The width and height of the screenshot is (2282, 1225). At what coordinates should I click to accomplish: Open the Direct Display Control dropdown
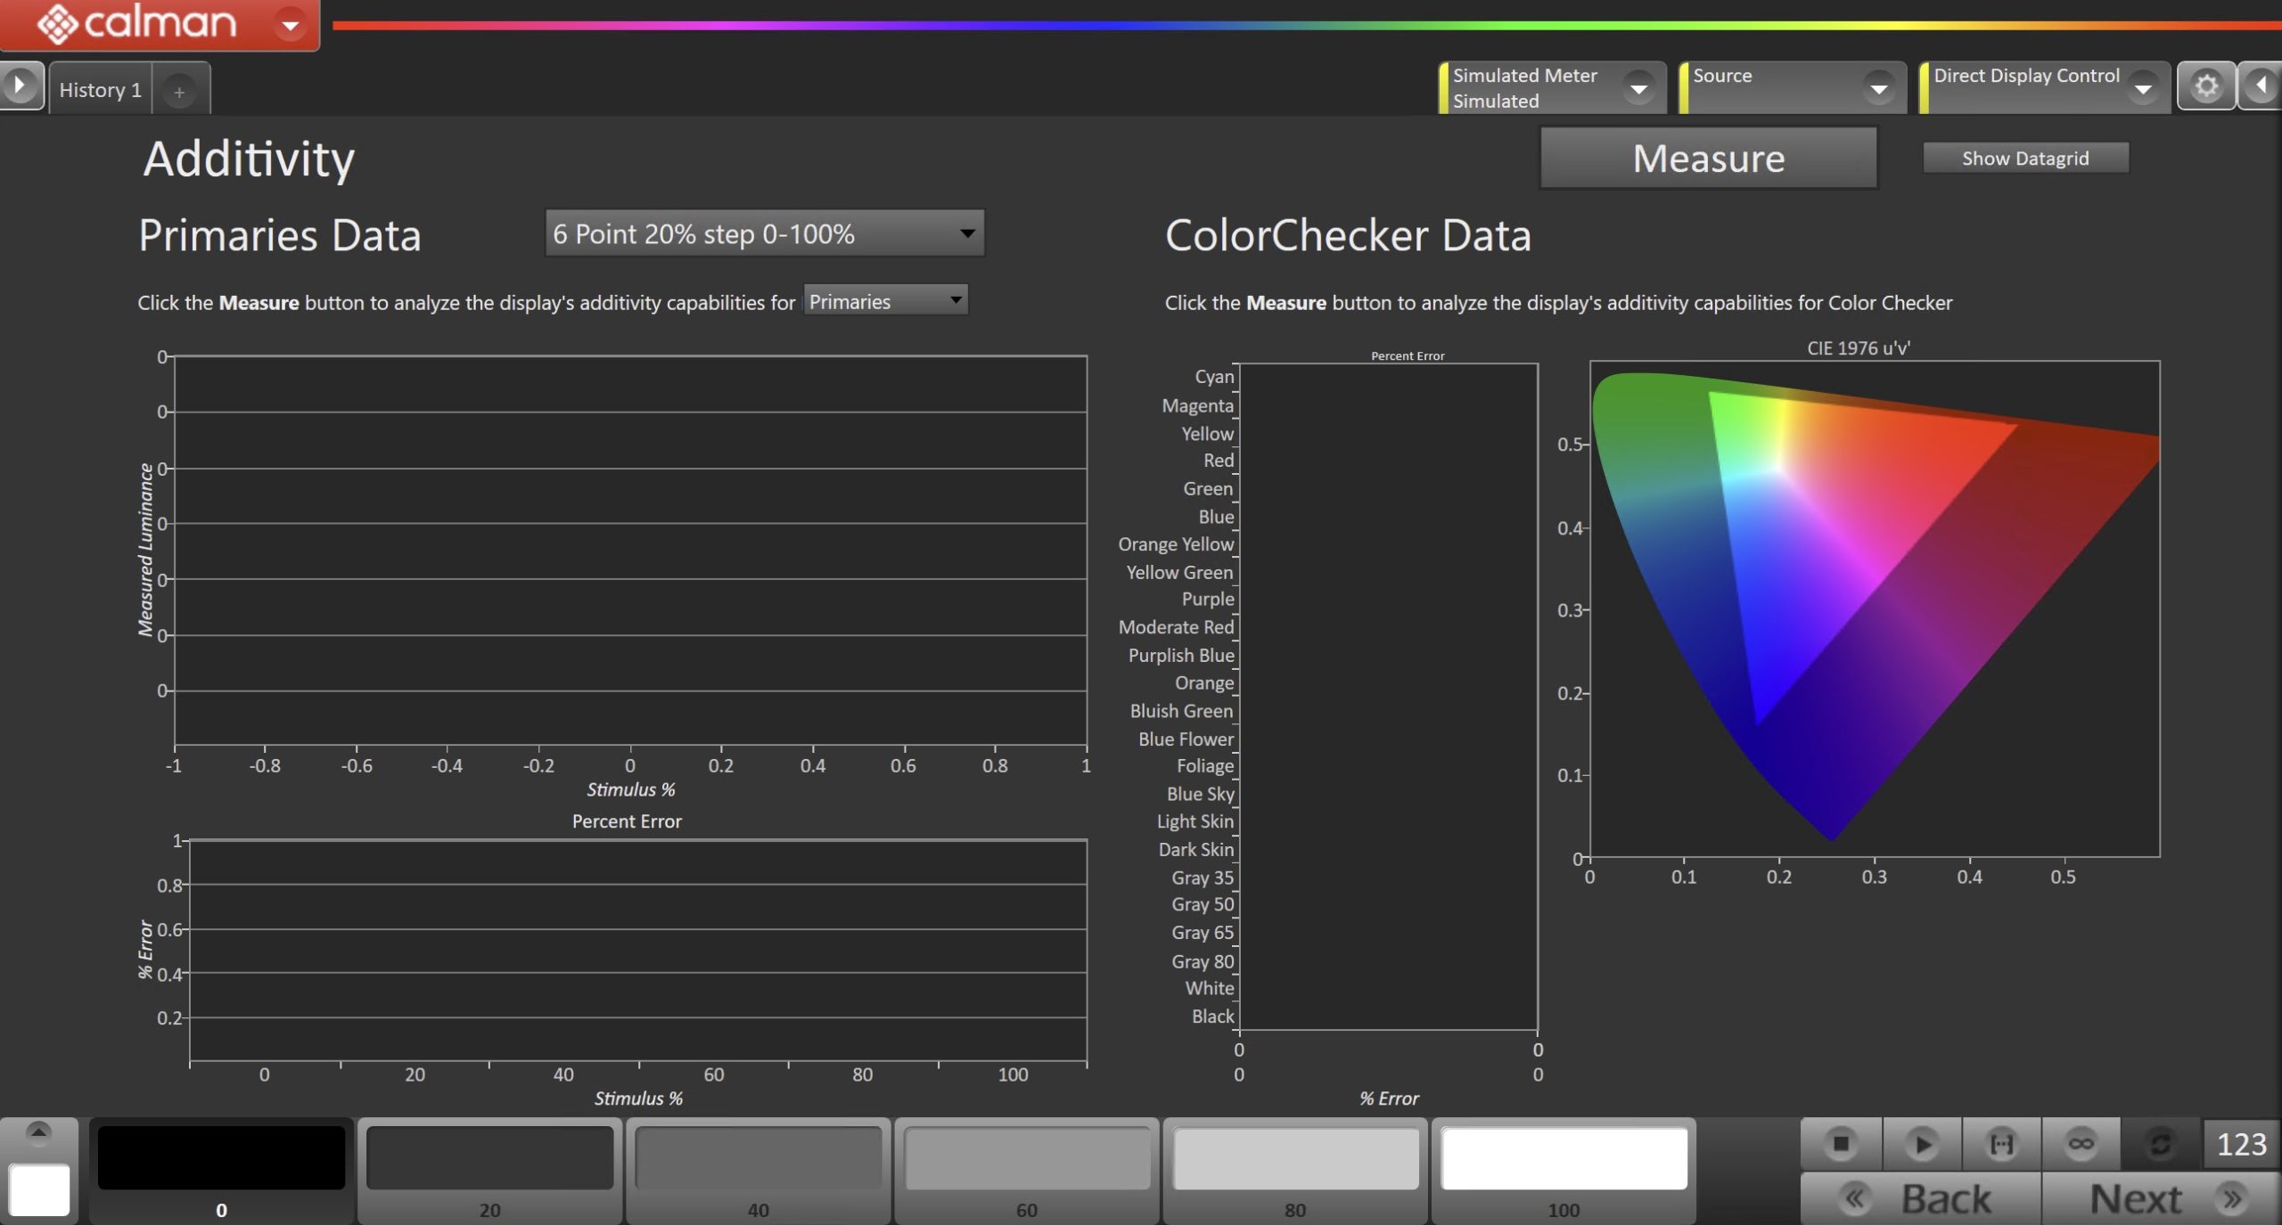tap(2143, 88)
